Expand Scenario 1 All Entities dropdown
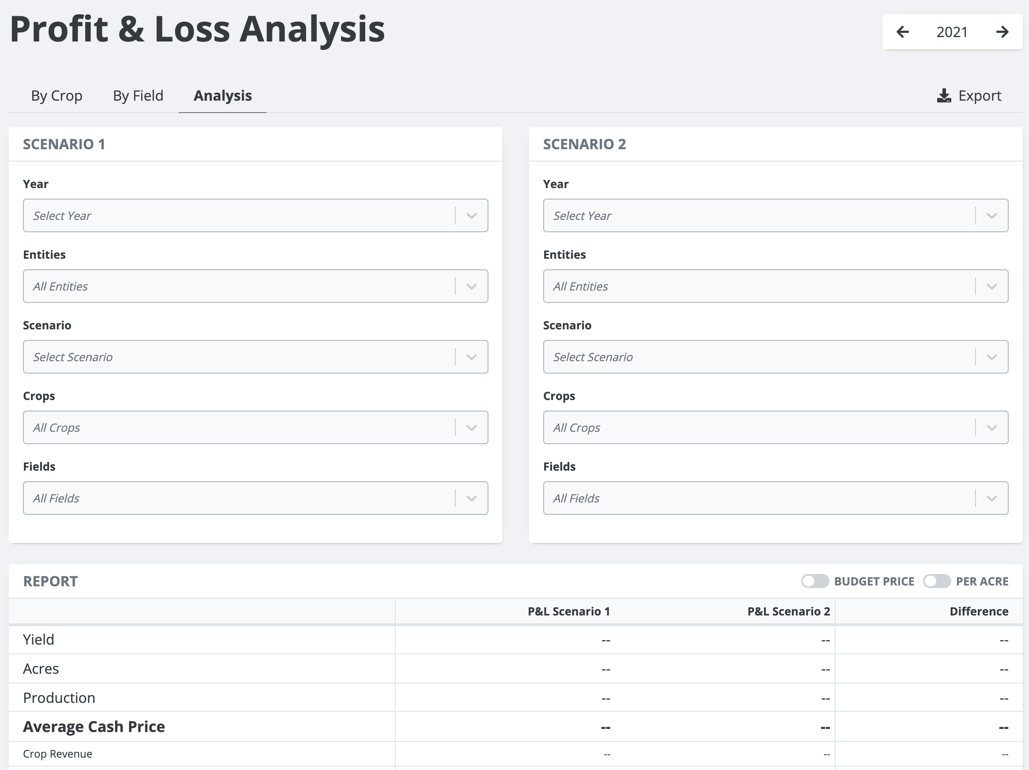The height and width of the screenshot is (770, 1029). click(x=237, y=287)
